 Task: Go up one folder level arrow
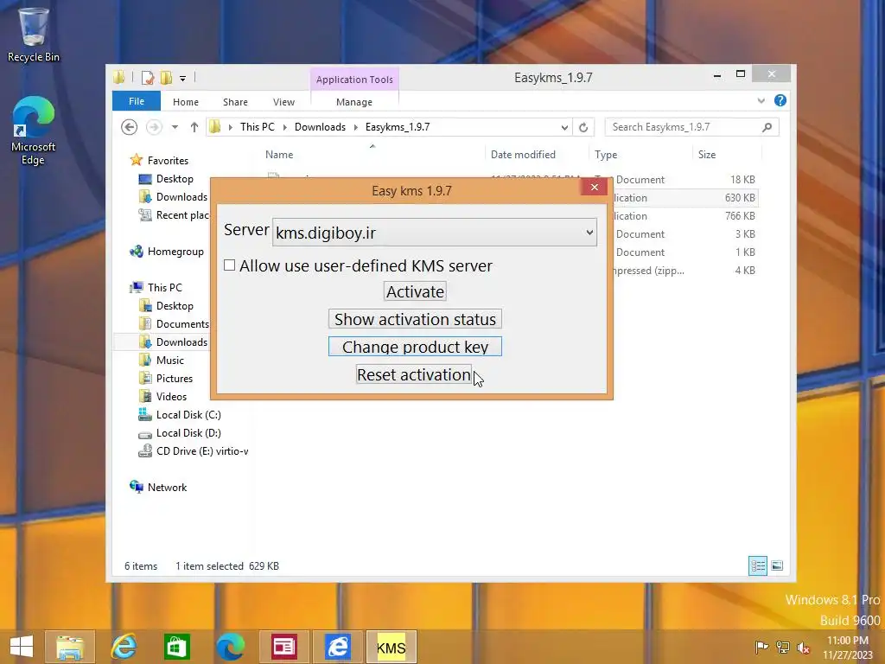(x=194, y=127)
